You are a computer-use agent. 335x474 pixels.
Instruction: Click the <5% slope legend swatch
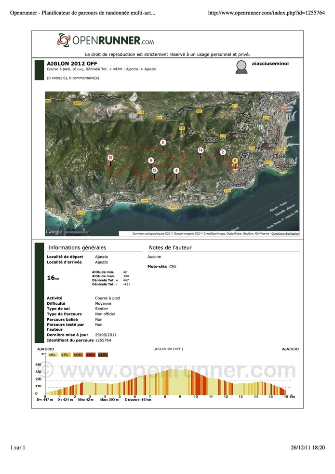coord(53,355)
